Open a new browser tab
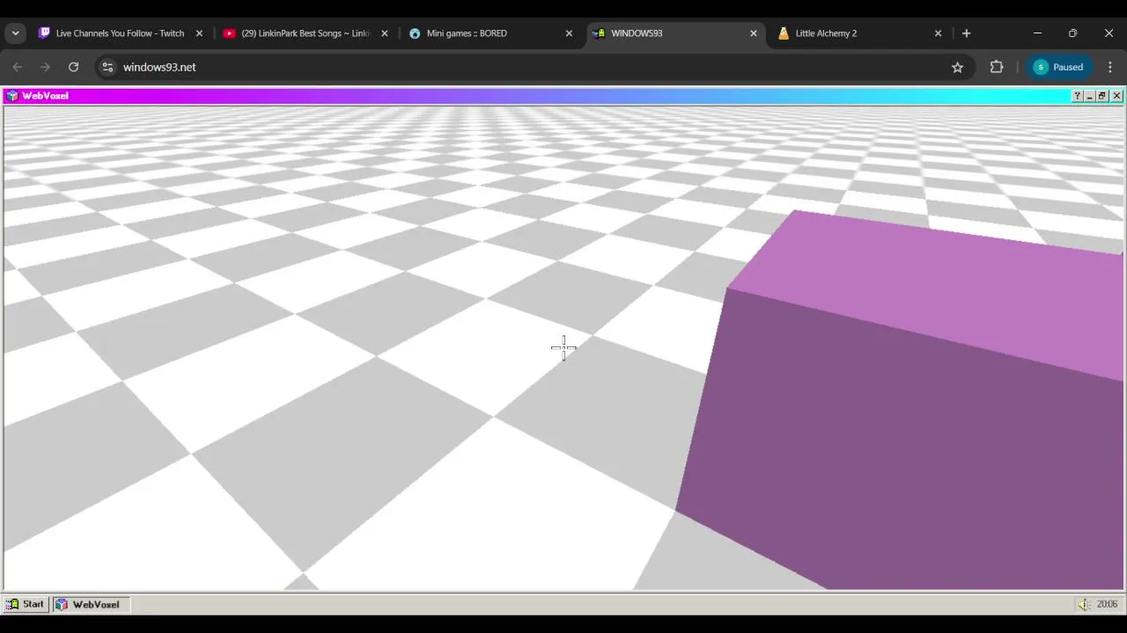Image resolution: width=1127 pixels, height=633 pixels. pos(966,33)
